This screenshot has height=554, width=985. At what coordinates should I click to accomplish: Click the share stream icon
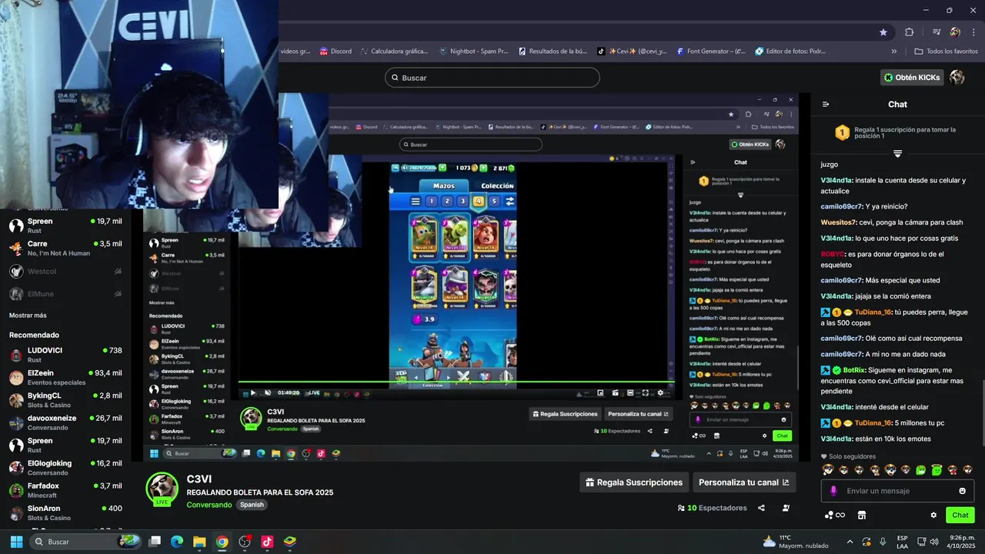point(761,508)
